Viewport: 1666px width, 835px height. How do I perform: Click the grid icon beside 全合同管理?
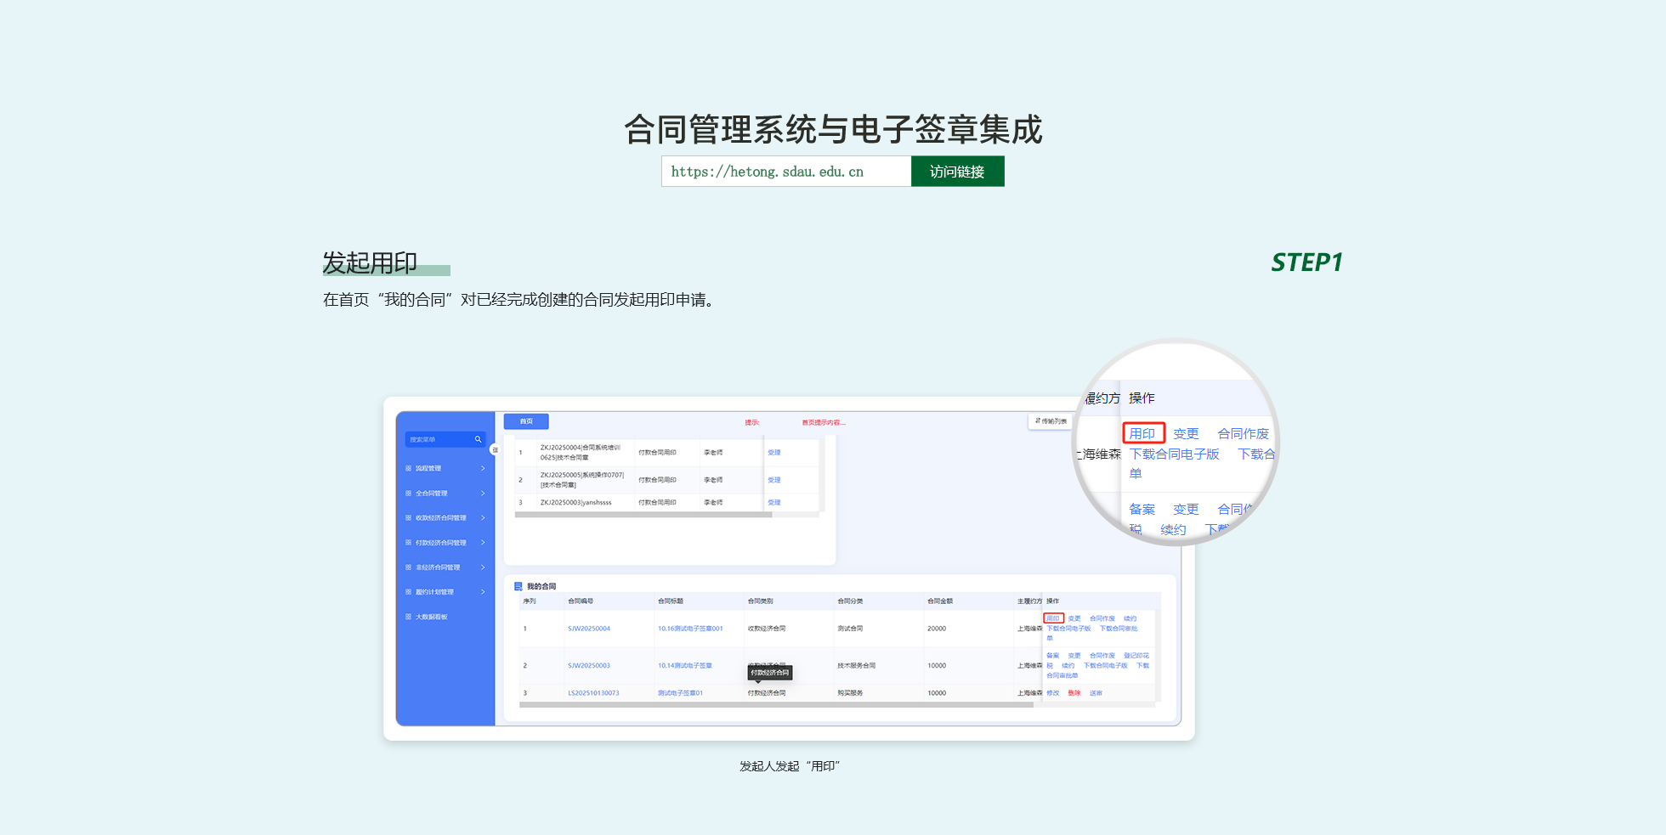pyautogui.click(x=408, y=494)
